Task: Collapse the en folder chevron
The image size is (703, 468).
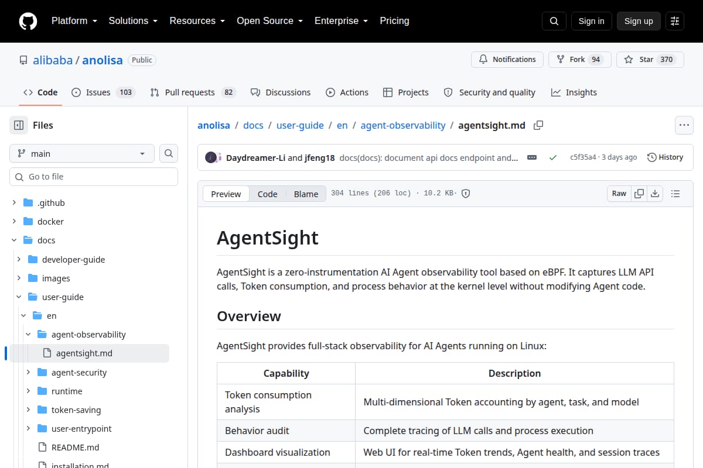Action: click(x=23, y=316)
